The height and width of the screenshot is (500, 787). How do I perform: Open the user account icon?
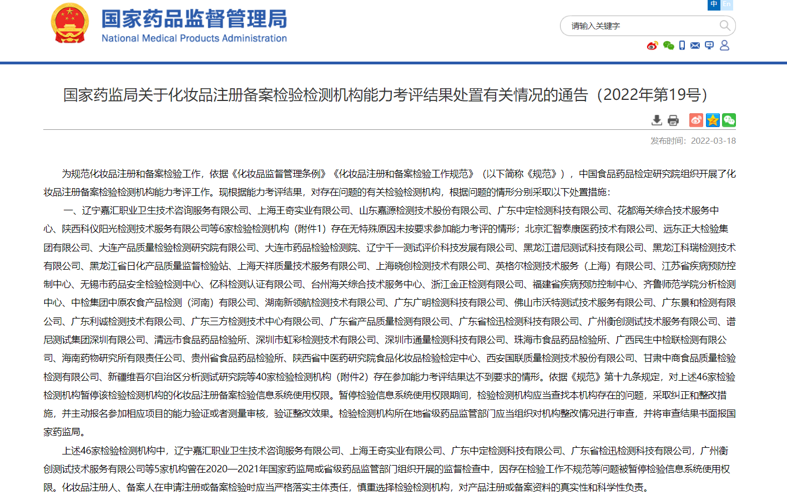coord(724,46)
